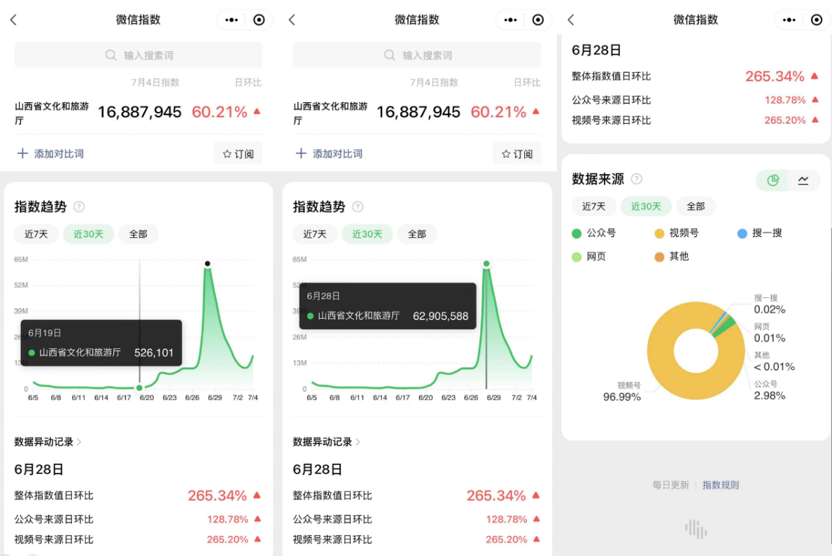Switch to pie chart view in 数据来源
832x556 pixels.
773,180
